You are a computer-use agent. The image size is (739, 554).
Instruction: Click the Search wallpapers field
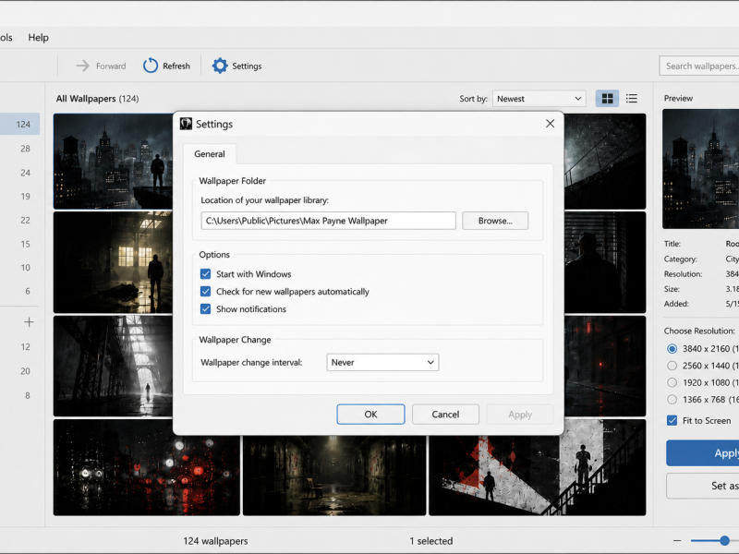[699, 66]
